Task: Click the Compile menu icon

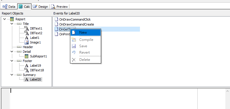Action: pos(74,40)
